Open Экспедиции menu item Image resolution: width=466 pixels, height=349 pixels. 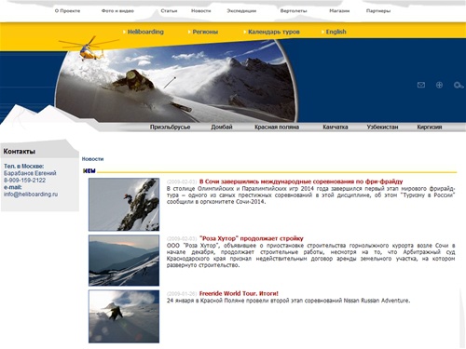point(241,11)
